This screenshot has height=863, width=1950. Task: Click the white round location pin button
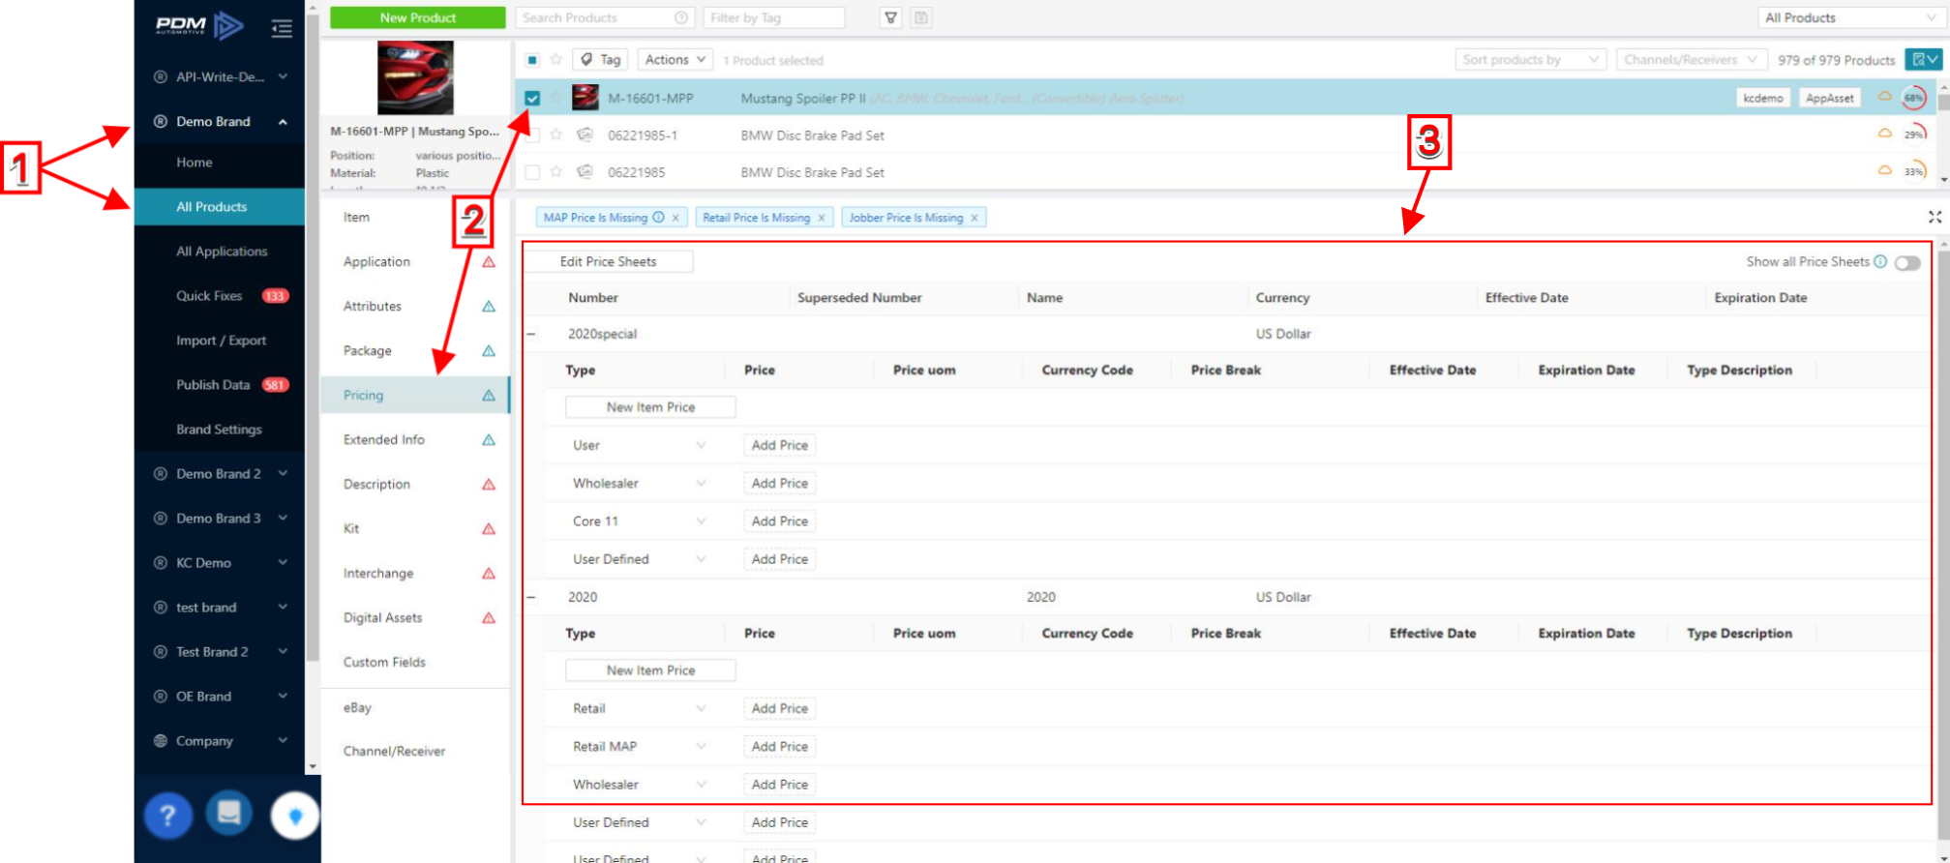tap(295, 816)
